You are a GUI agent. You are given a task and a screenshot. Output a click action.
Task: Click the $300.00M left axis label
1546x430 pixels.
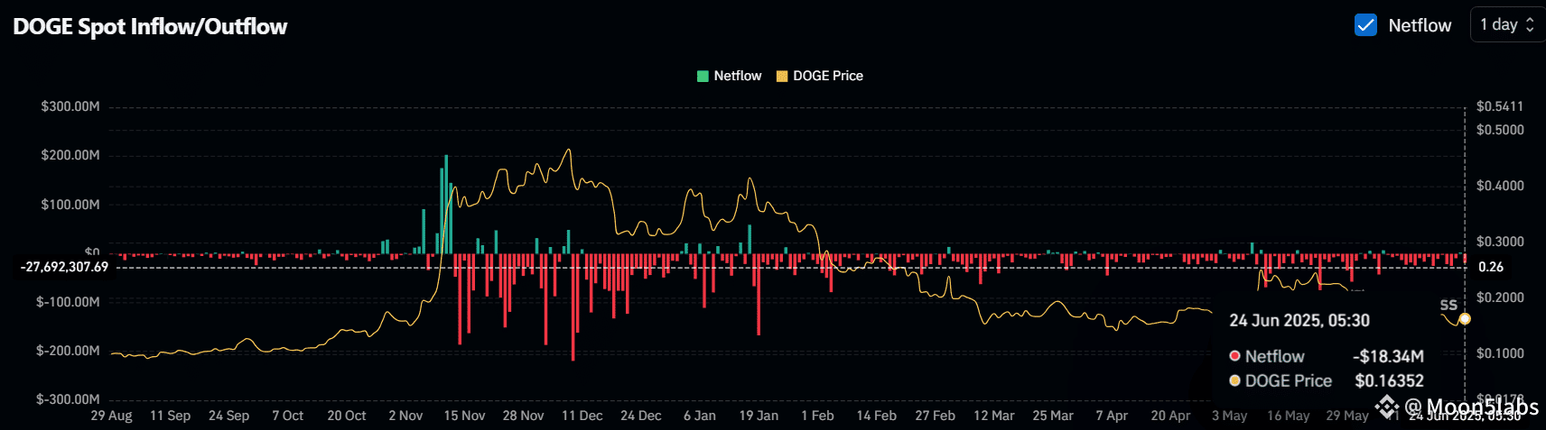tap(70, 106)
